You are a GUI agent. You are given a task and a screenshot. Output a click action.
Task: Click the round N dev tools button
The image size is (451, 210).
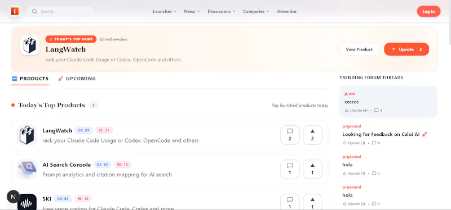pyautogui.click(x=13, y=197)
